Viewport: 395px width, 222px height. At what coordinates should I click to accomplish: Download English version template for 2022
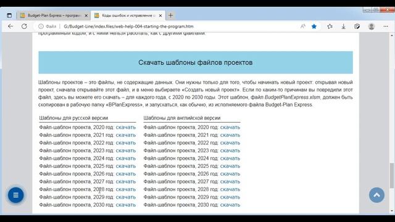[230, 142]
